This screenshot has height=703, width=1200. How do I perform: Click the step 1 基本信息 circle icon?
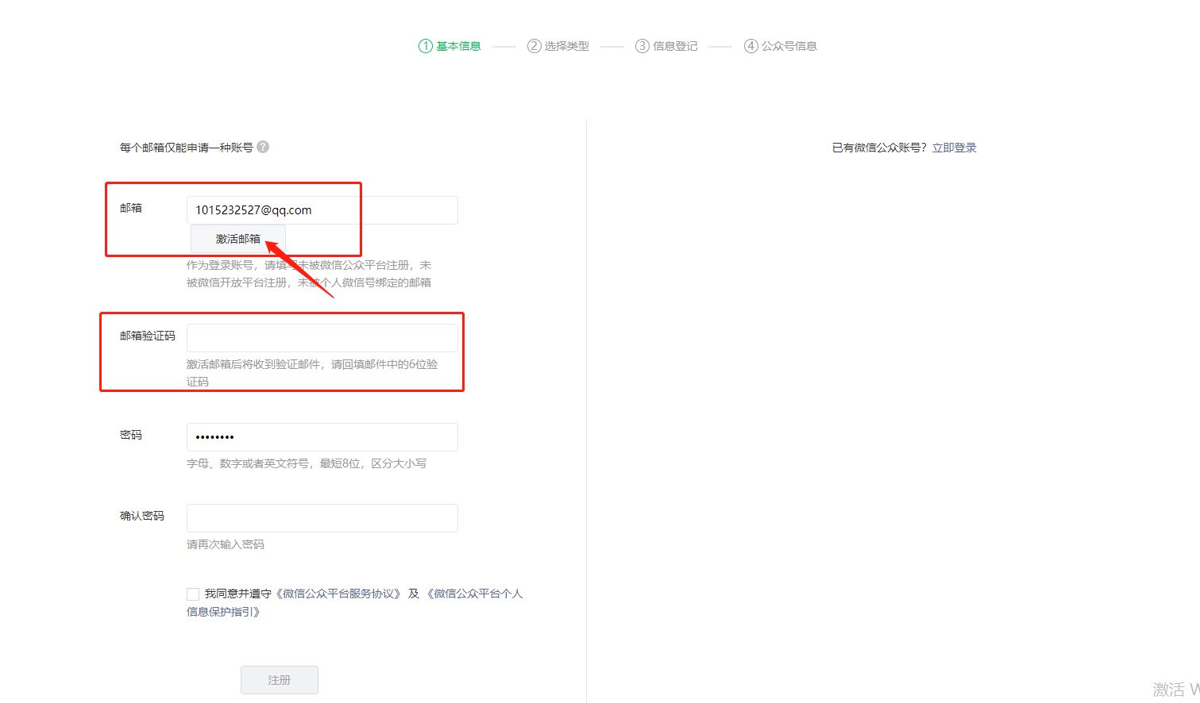point(425,46)
